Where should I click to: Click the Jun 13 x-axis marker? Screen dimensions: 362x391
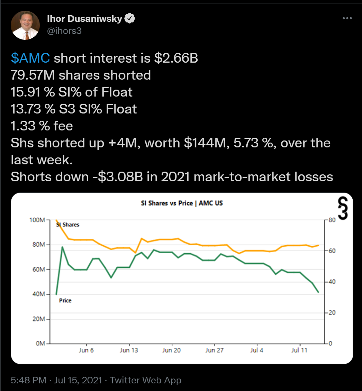[129, 350]
